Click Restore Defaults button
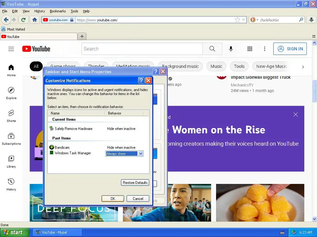The image size is (317, 237). pos(135,183)
